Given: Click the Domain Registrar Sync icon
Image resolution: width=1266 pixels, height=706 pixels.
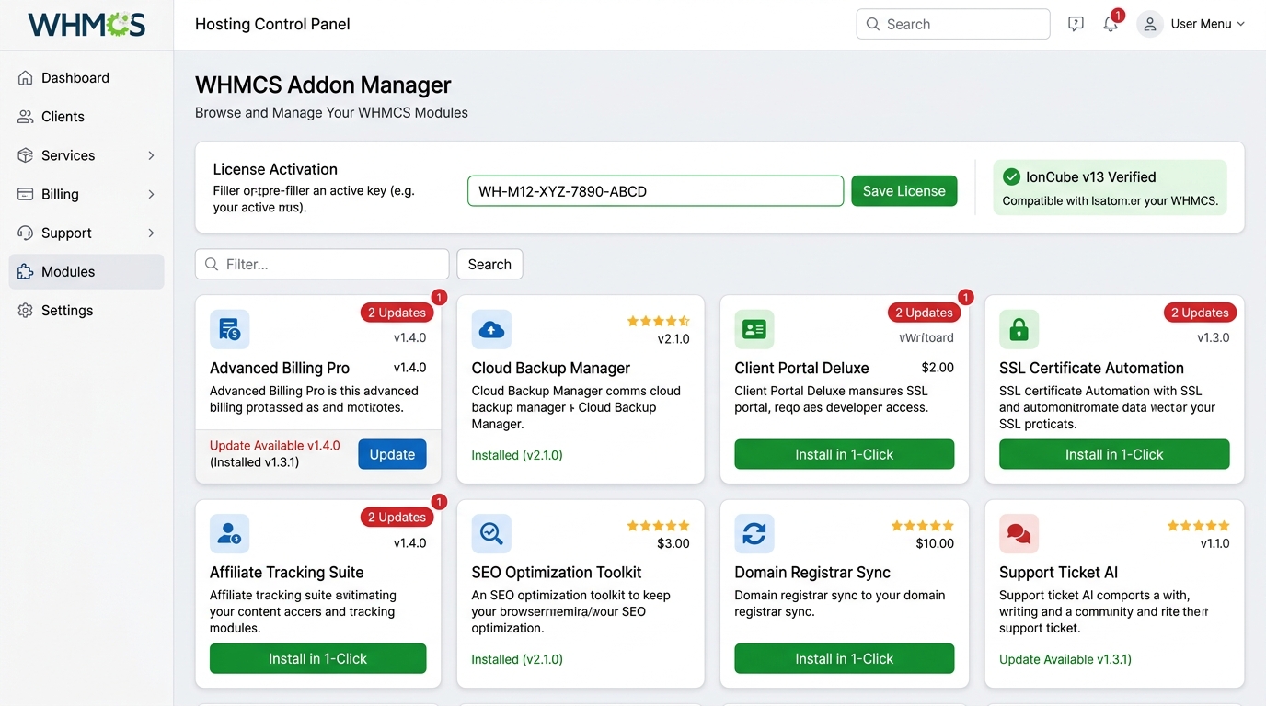Looking at the screenshot, I should click(x=754, y=533).
